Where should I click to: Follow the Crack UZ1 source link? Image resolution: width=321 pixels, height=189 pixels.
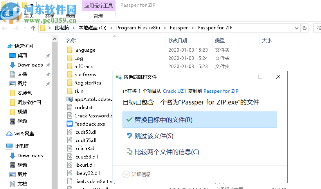click(x=175, y=91)
